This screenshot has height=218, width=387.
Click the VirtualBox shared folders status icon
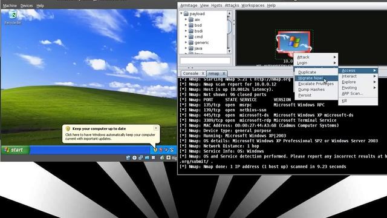click(147, 157)
